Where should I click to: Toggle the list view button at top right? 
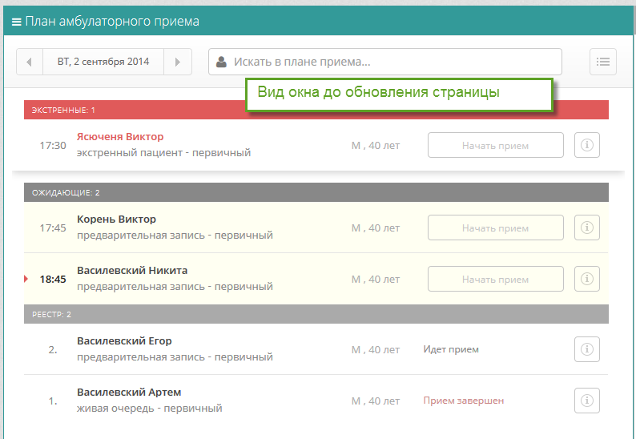point(602,62)
